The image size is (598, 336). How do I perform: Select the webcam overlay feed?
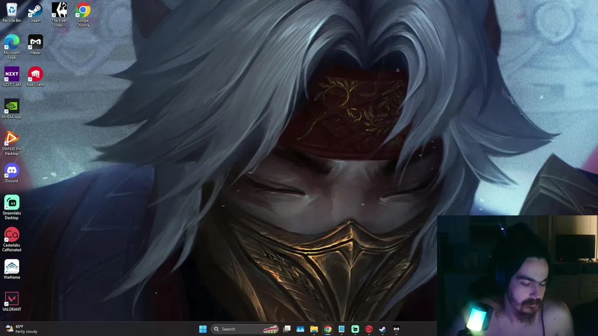pos(517,275)
